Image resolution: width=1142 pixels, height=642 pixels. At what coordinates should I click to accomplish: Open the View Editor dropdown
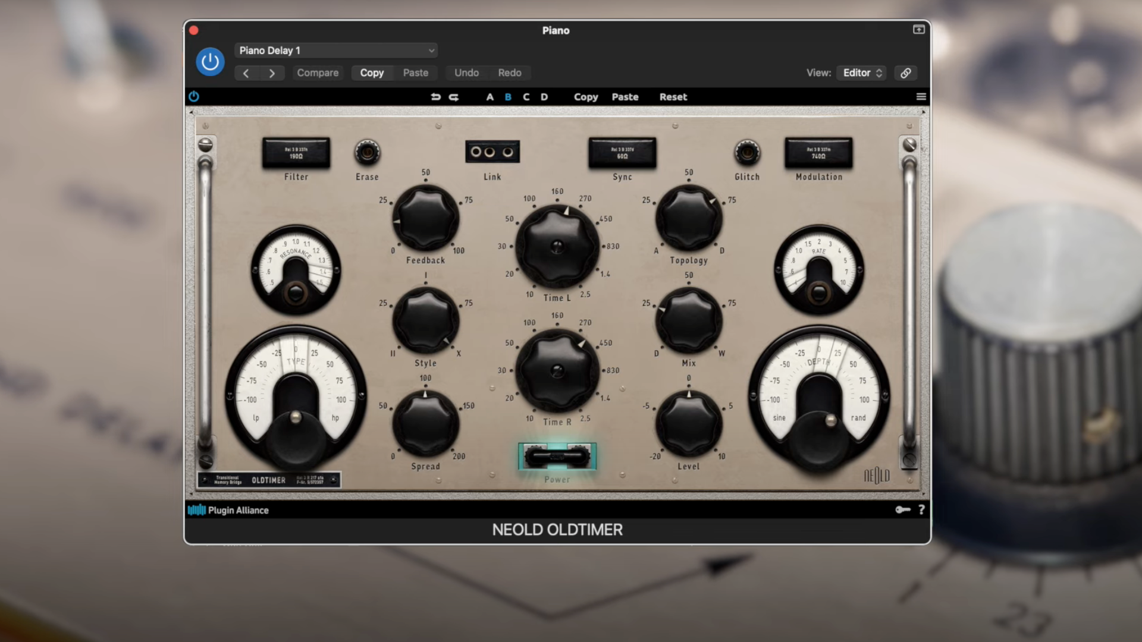pos(862,73)
